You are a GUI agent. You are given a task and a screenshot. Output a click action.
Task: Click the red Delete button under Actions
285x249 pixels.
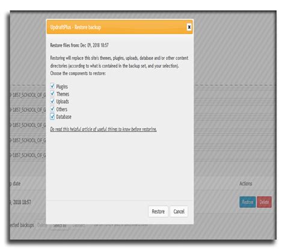[264, 202]
